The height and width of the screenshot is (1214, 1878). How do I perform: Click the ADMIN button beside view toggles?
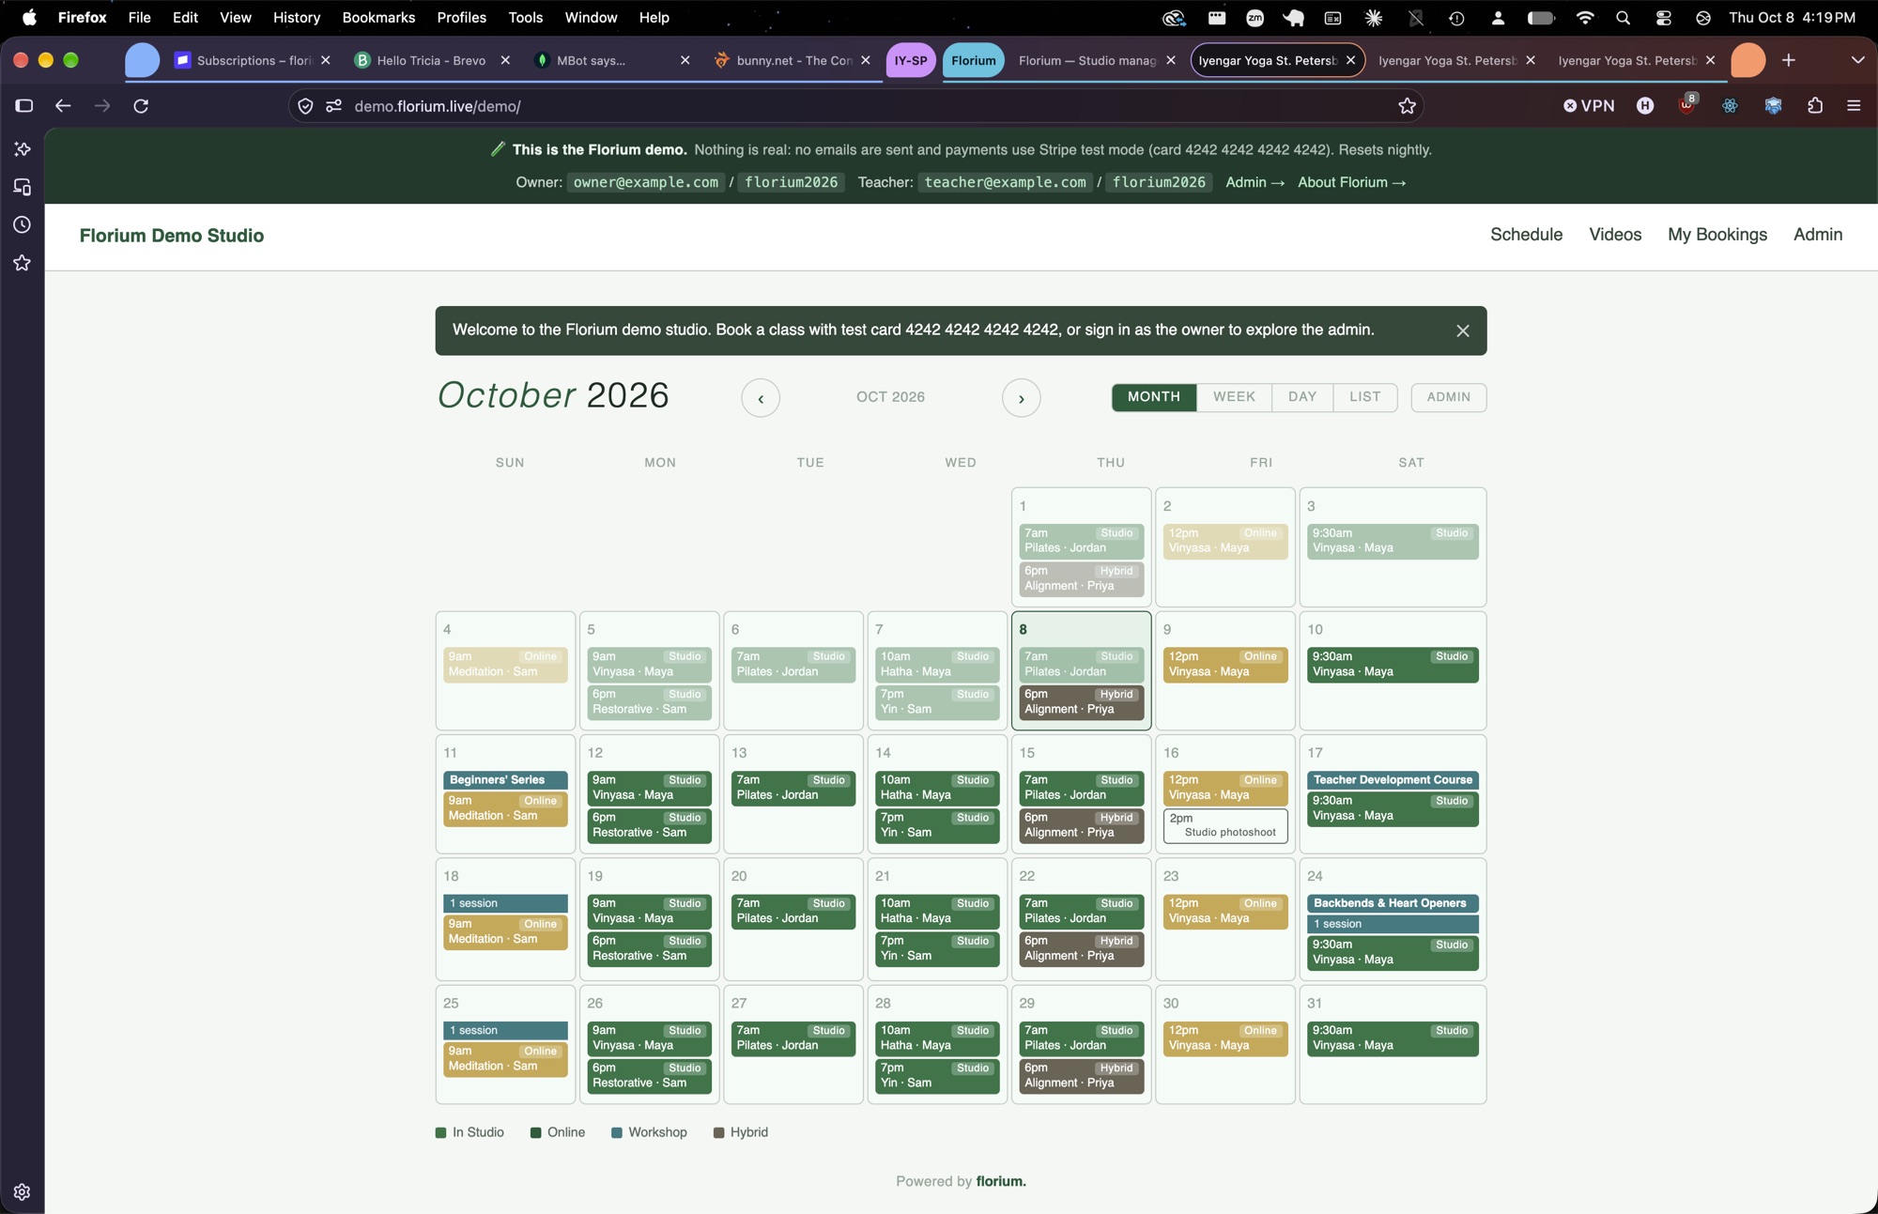[1449, 397]
